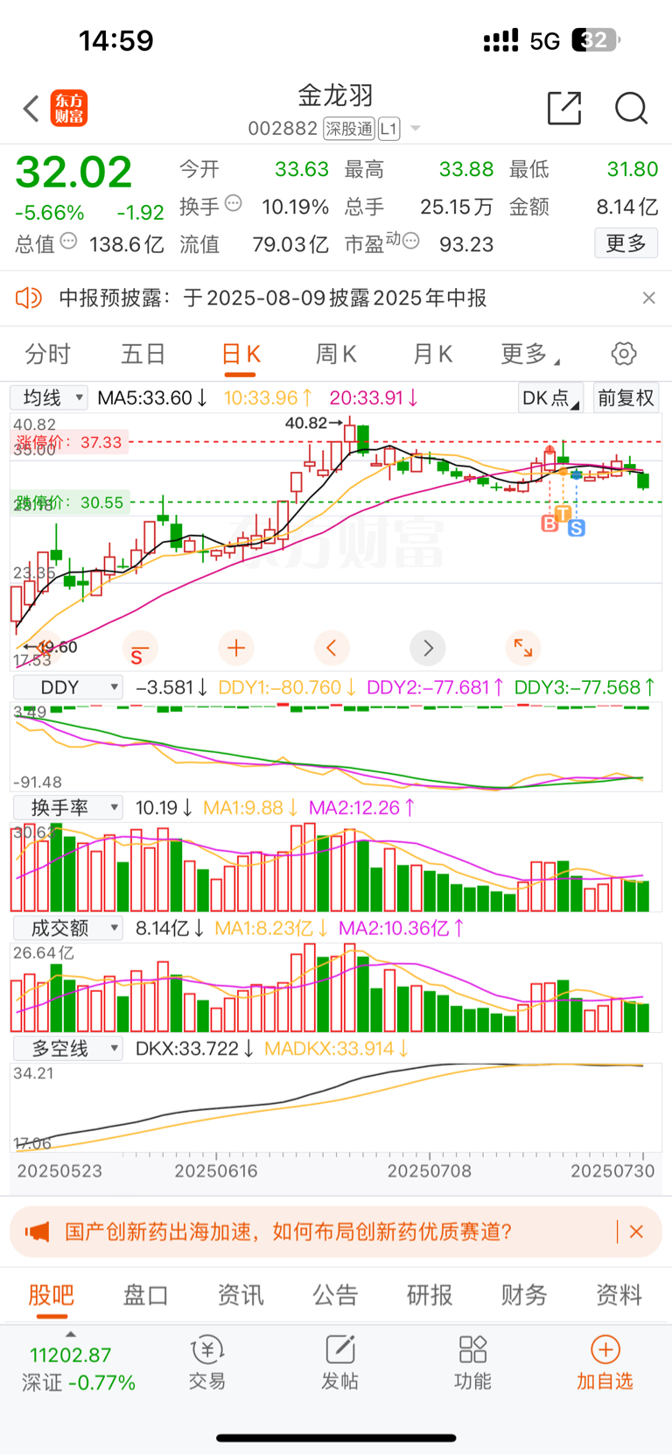Tap the 涨停价: 37.33 label
Screen dimensions: 672x1455
point(69,442)
